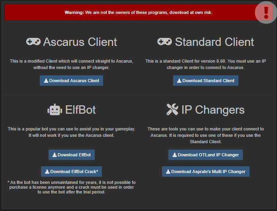The height and width of the screenshot is (211, 277).
Task: Click the red warning banner text
Action: (138, 12)
